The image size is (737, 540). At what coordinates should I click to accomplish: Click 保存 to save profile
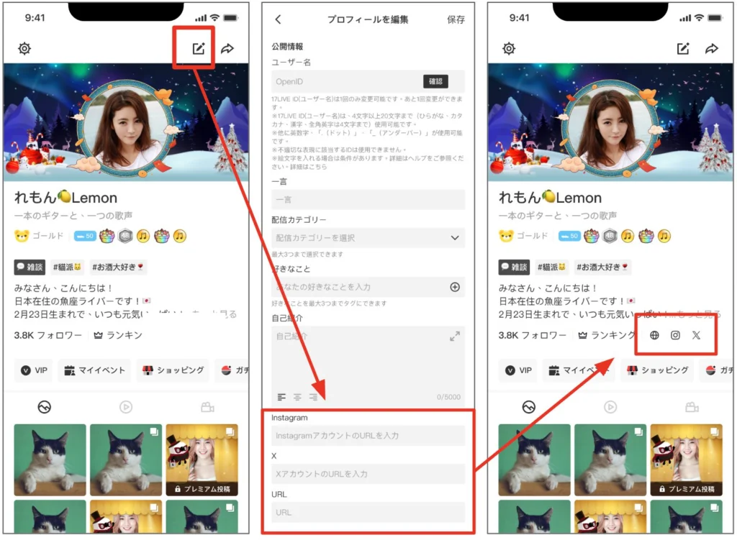pos(456,19)
